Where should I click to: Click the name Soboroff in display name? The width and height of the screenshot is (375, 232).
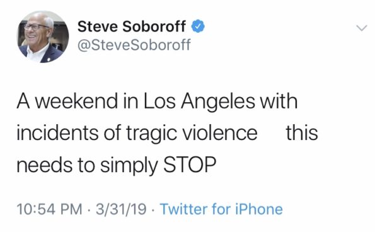(154, 26)
